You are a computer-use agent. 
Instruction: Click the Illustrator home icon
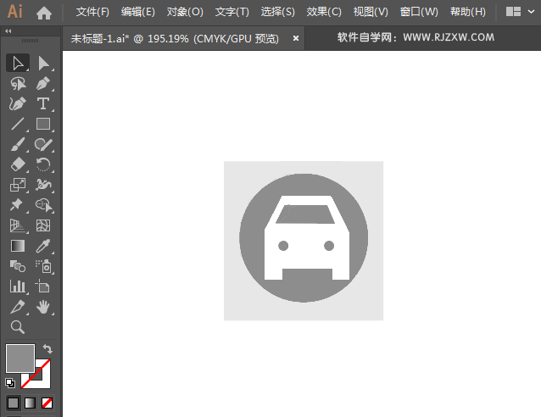point(44,13)
